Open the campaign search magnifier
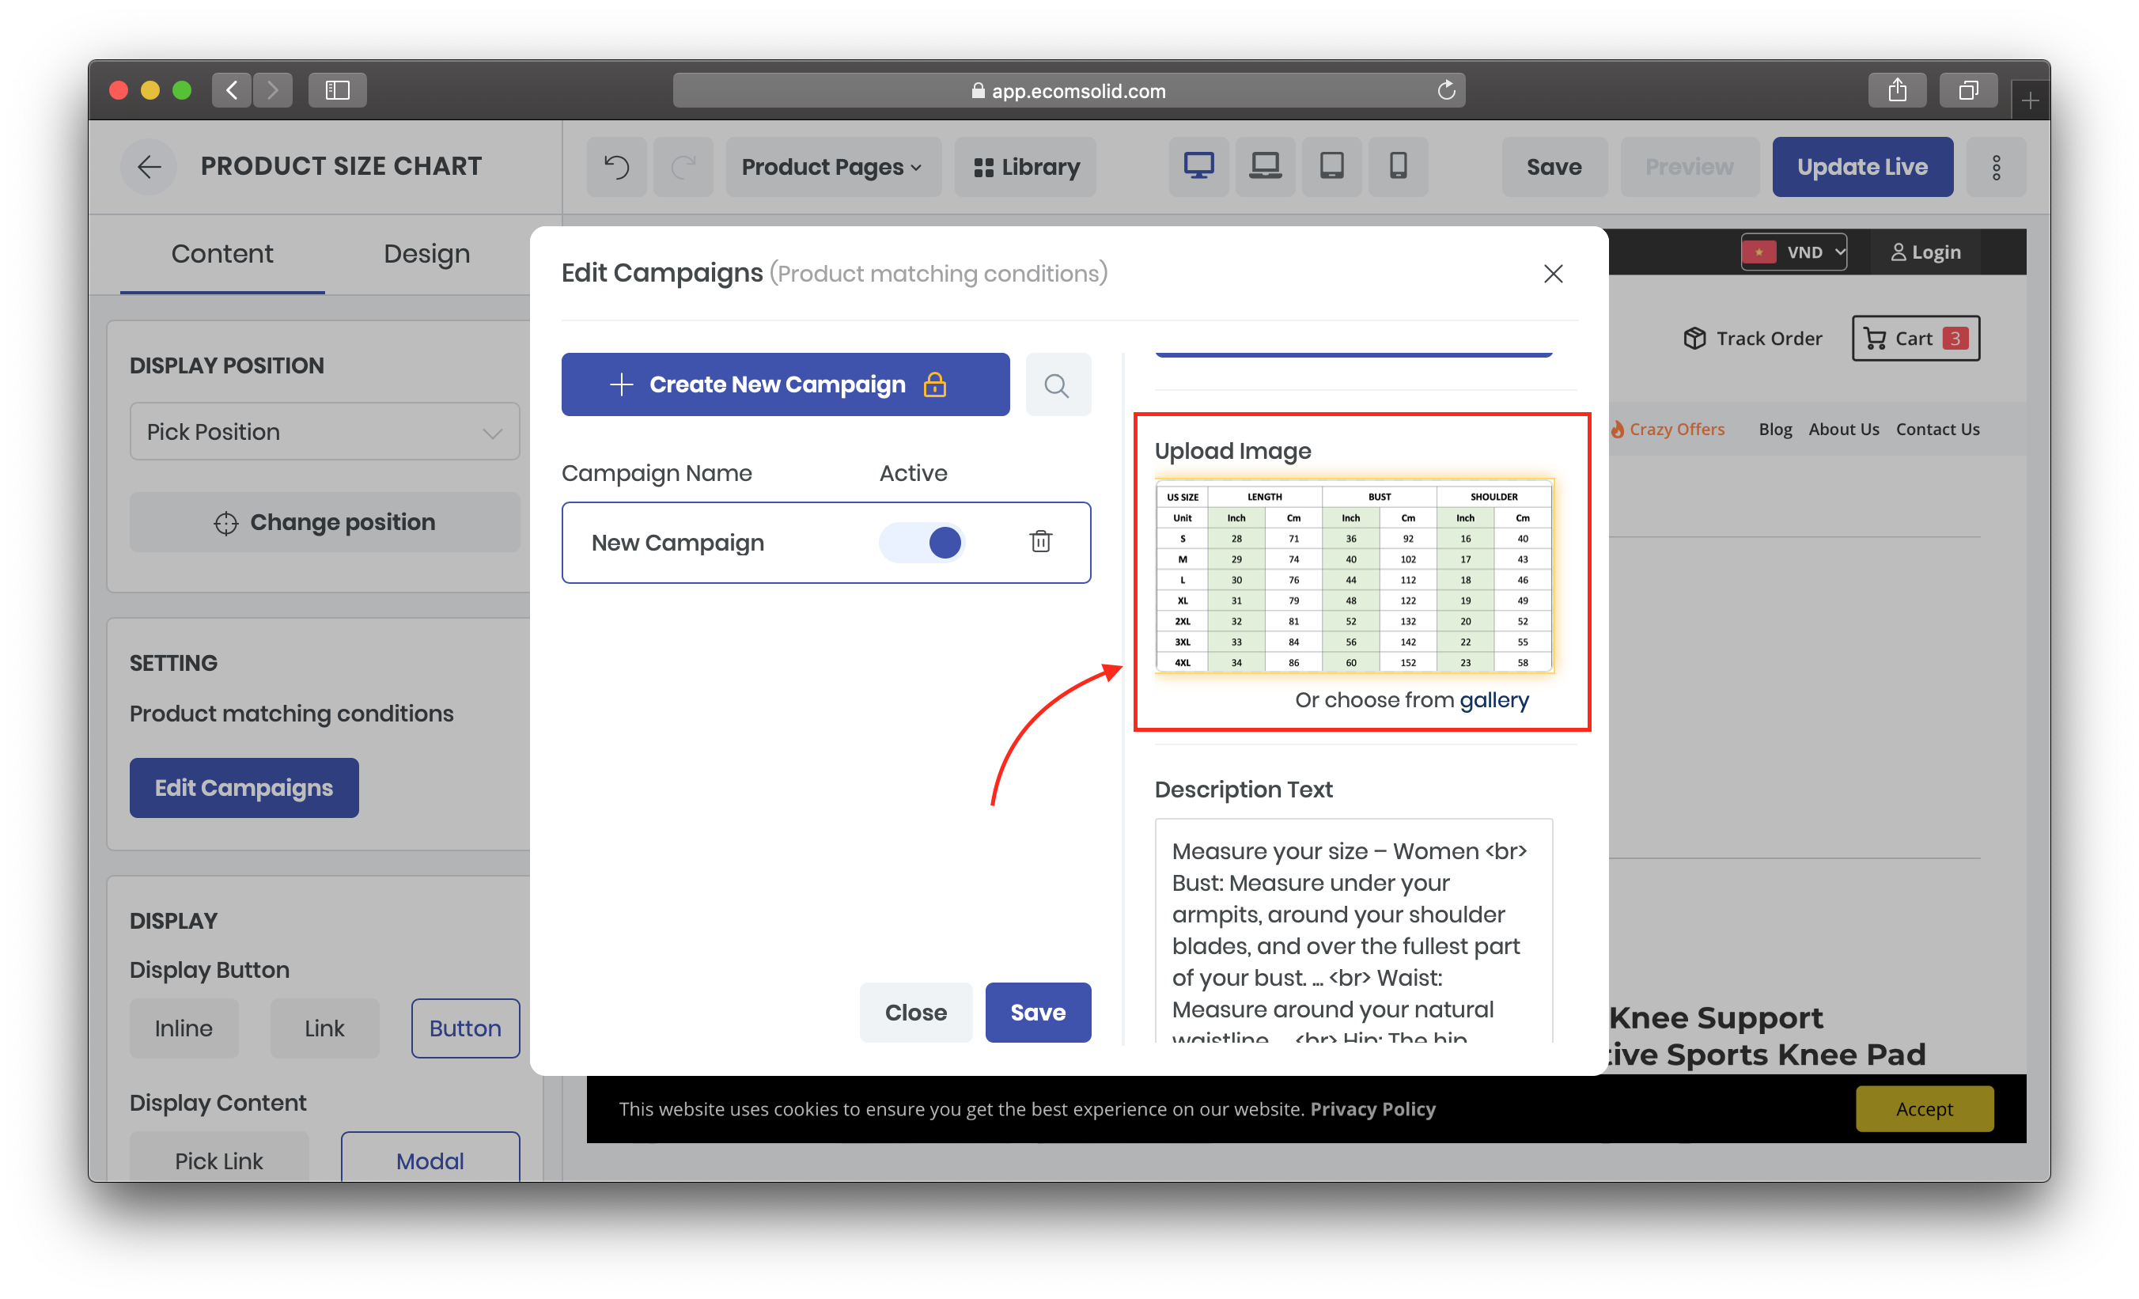Viewport: 2139px width, 1299px height. click(1058, 384)
